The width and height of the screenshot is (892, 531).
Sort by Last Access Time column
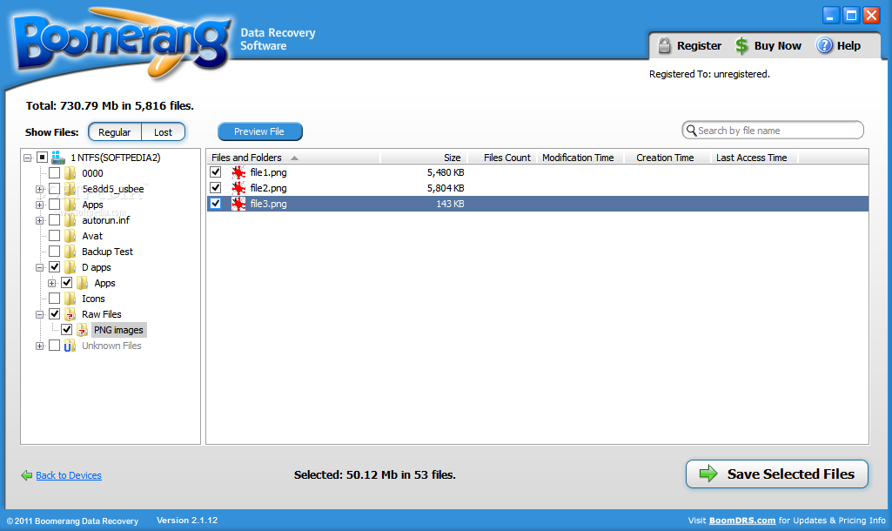click(755, 158)
